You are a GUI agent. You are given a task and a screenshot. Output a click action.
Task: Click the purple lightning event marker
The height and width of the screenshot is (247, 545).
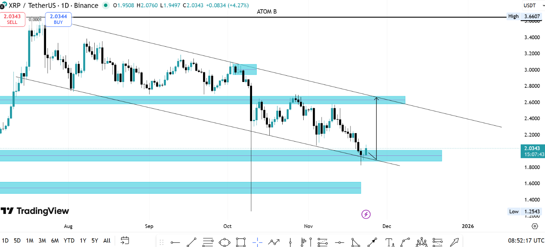(x=366, y=214)
